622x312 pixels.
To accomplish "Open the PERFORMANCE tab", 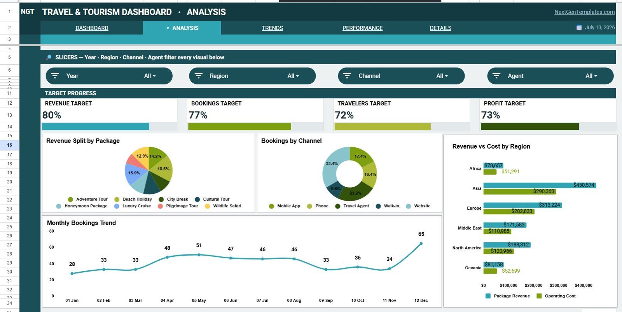I will [362, 28].
